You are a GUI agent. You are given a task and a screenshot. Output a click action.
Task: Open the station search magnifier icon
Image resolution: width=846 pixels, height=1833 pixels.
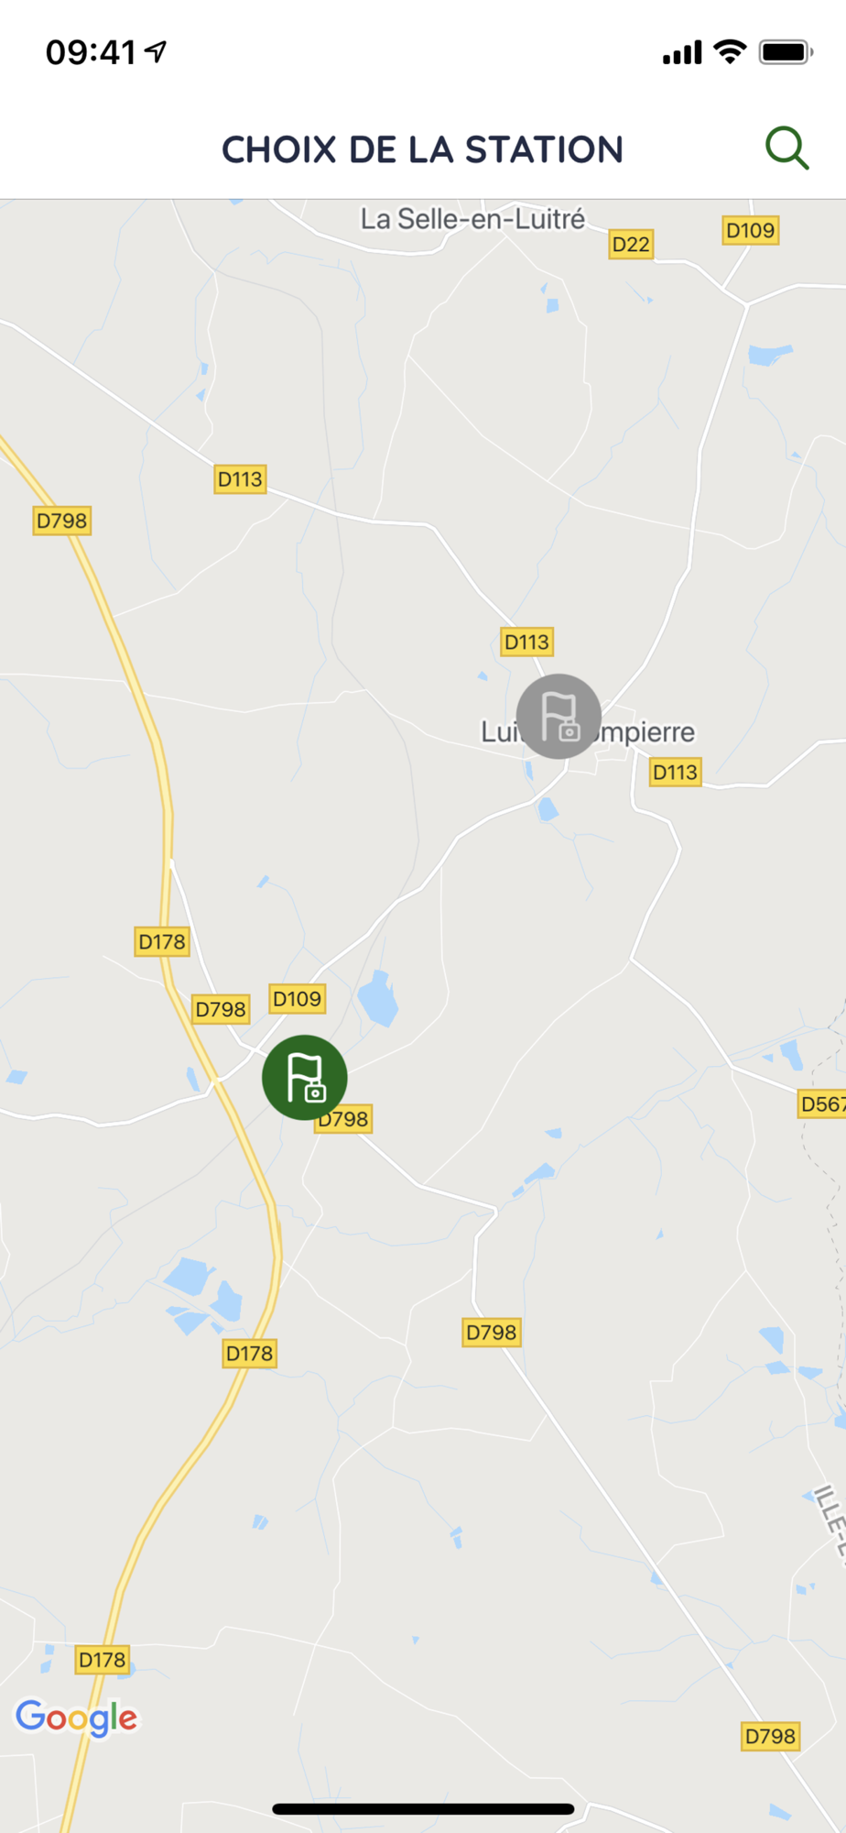pos(787,148)
